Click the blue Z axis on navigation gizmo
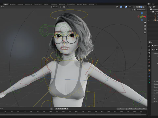 pos(142,13)
